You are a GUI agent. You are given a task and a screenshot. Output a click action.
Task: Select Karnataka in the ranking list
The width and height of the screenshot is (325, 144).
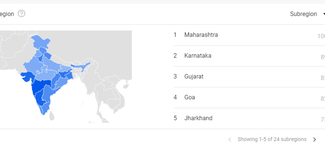click(249, 56)
